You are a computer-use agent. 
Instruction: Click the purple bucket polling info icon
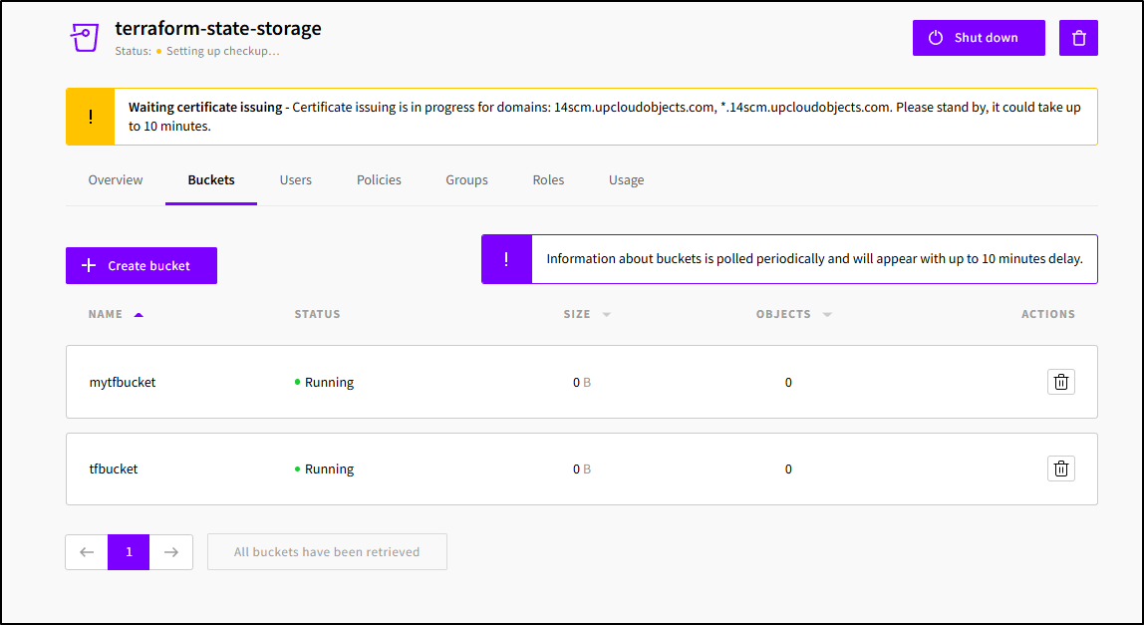point(506,259)
